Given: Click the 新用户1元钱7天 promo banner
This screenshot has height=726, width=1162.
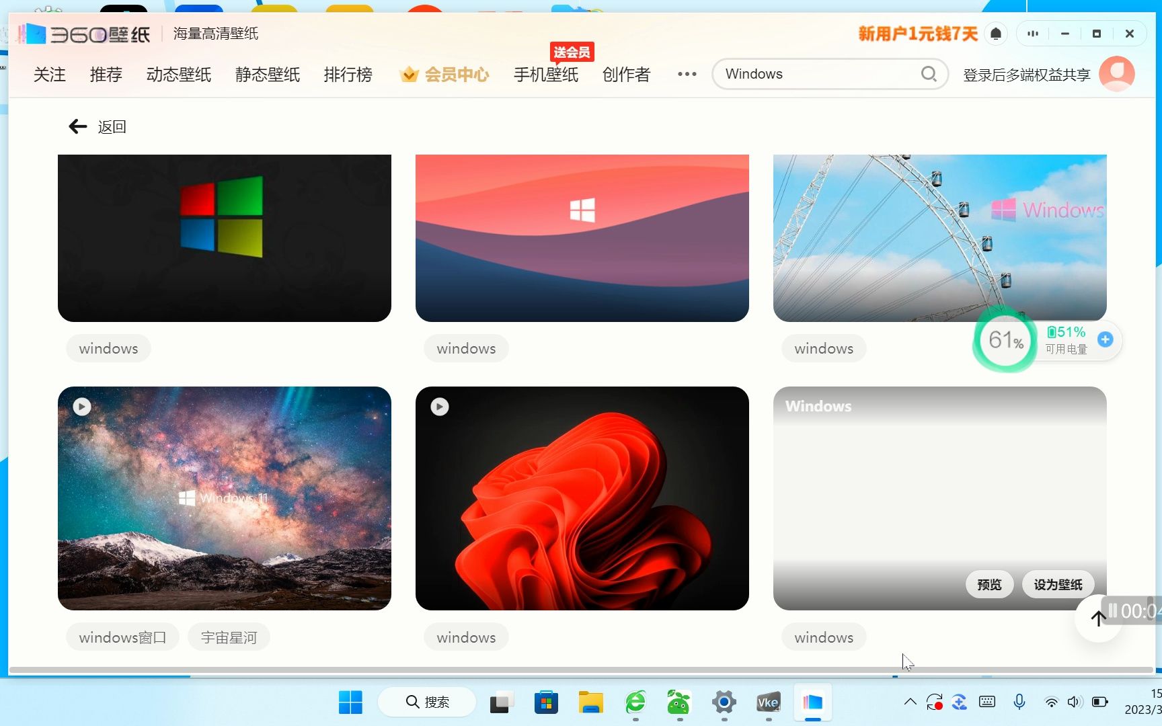Looking at the screenshot, I should point(918,34).
